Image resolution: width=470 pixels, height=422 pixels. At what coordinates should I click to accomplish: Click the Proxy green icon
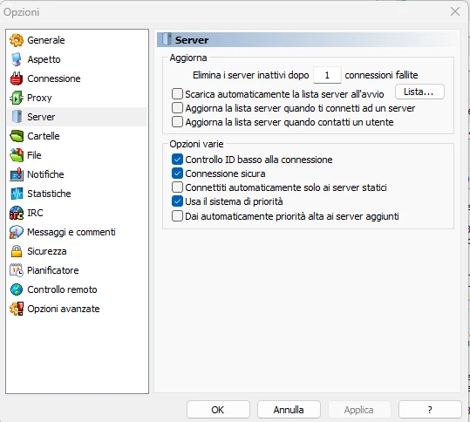point(17,98)
